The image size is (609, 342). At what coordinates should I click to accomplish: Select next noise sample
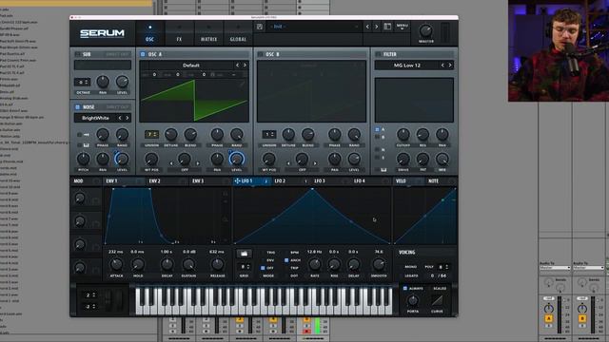[127, 118]
